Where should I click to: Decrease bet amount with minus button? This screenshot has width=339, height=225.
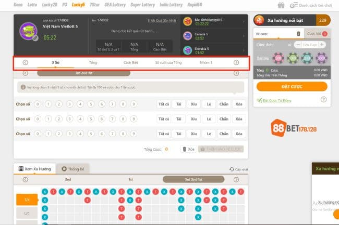[x=298, y=45]
